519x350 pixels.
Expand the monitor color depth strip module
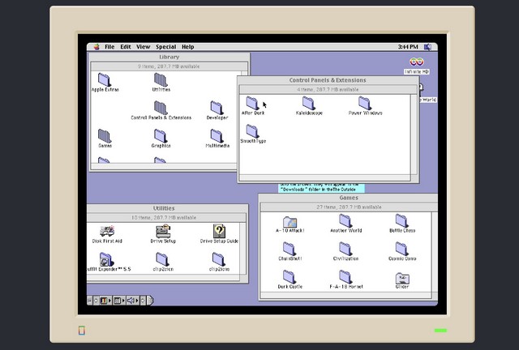point(105,301)
